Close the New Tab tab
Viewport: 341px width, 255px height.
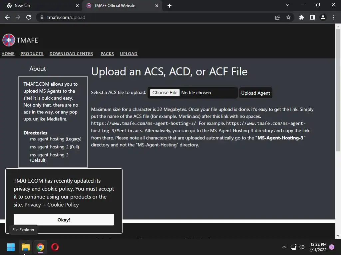point(77,6)
